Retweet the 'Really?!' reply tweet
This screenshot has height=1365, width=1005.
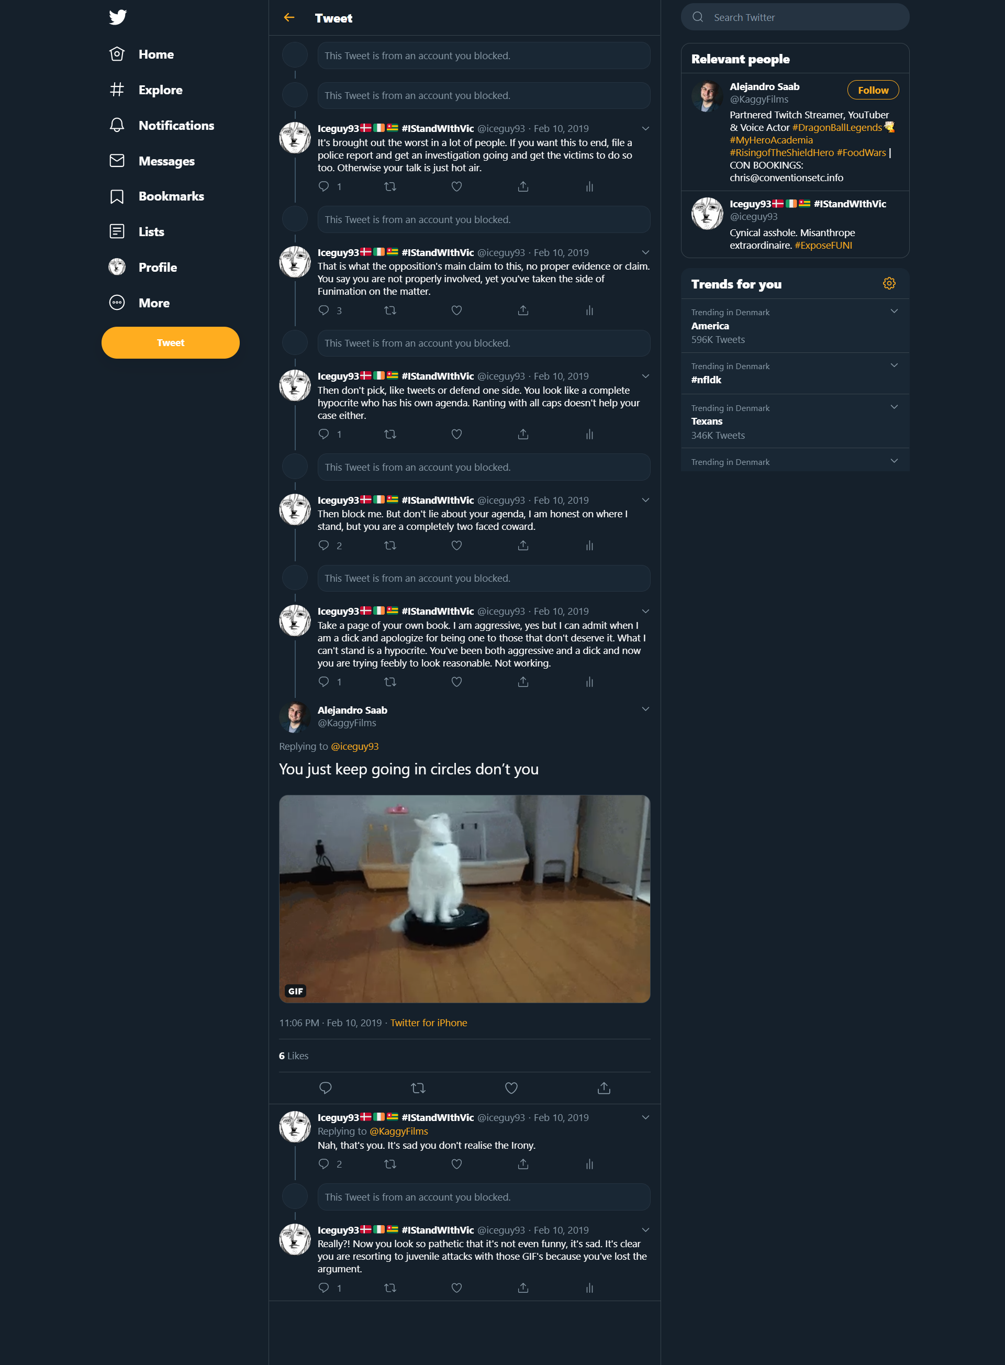(390, 1288)
